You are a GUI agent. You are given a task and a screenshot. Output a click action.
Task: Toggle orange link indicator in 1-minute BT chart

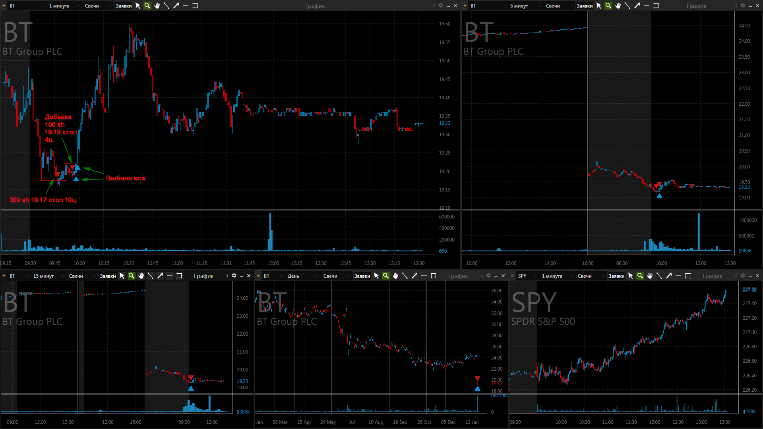(x=4, y=6)
